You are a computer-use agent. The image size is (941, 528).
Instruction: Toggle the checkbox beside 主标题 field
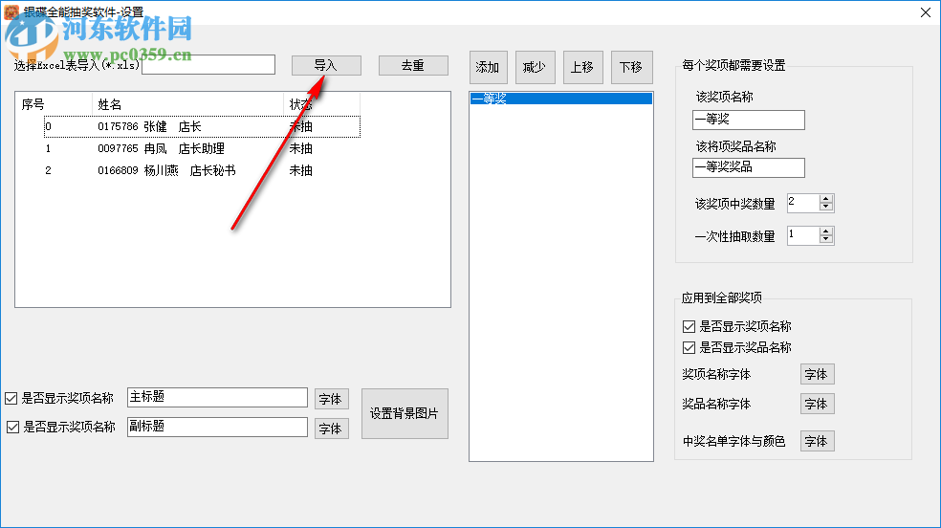coord(11,399)
